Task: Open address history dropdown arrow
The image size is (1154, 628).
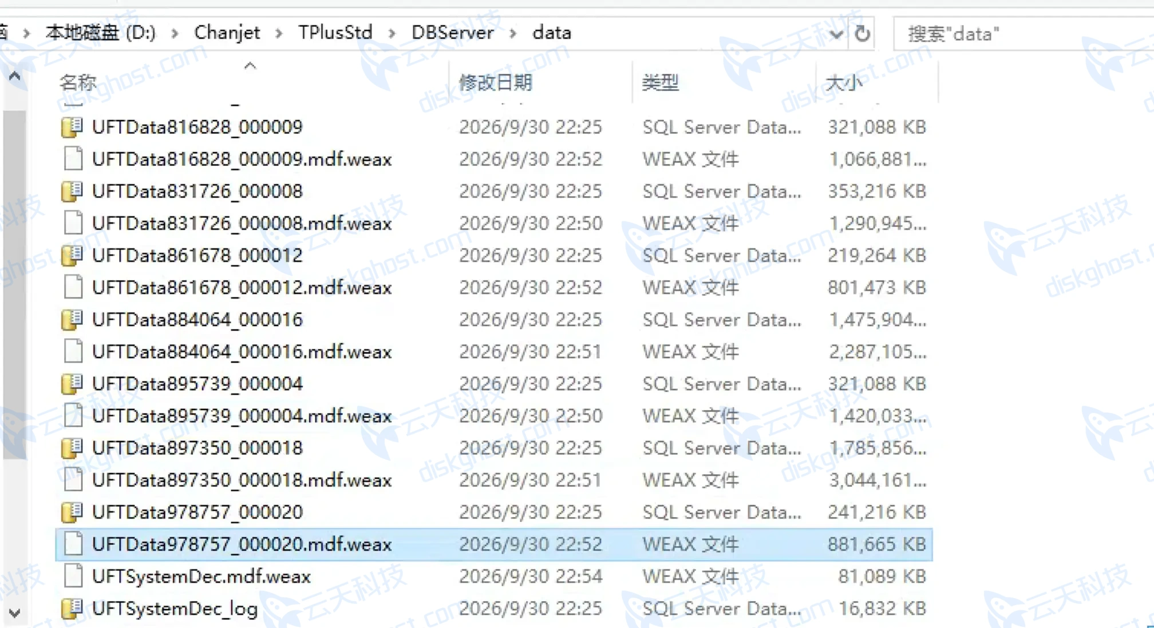Action: (836, 34)
